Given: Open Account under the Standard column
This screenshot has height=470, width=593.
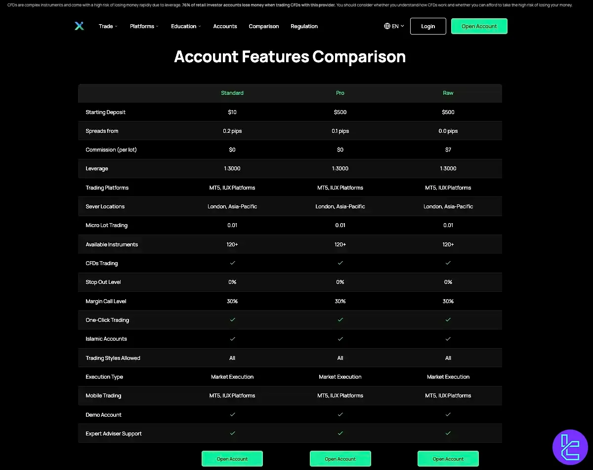Looking at the screenshot, I should coord(232,458).
